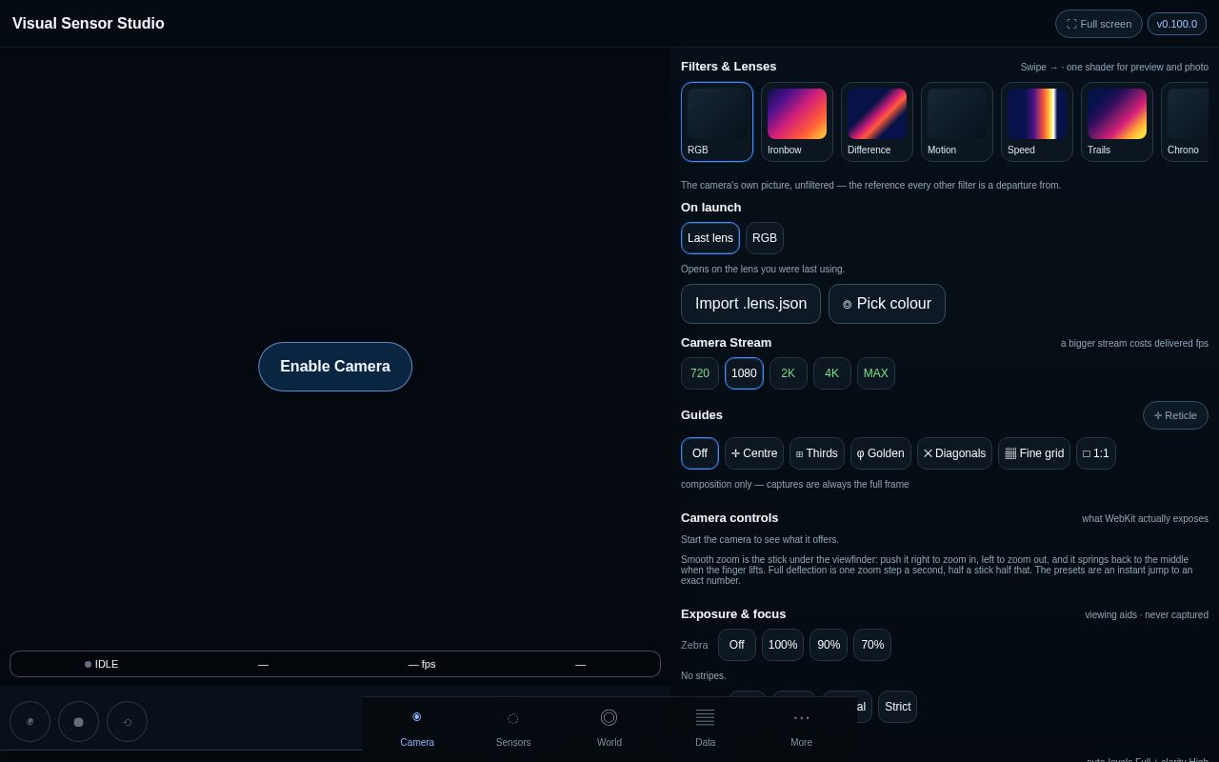The width and height of the screenshot is (1219, 762).
Task: Select the 1:1 guide
Action: pyautogui.click(x=1096, y=453)
